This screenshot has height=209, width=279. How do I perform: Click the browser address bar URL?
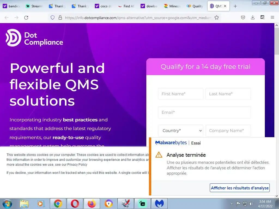tap(138, 18)
